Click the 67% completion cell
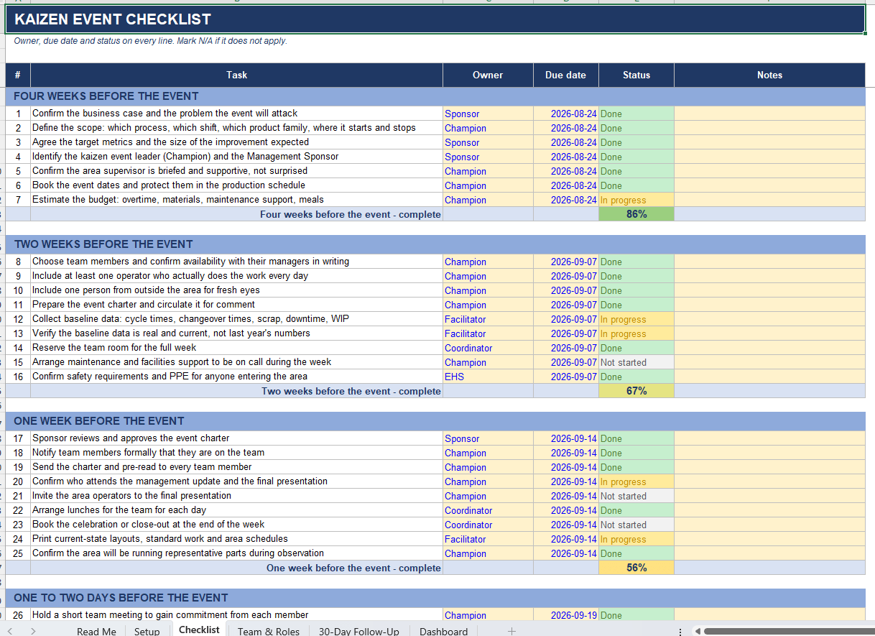The image size is (875, 636). [636, 391]
